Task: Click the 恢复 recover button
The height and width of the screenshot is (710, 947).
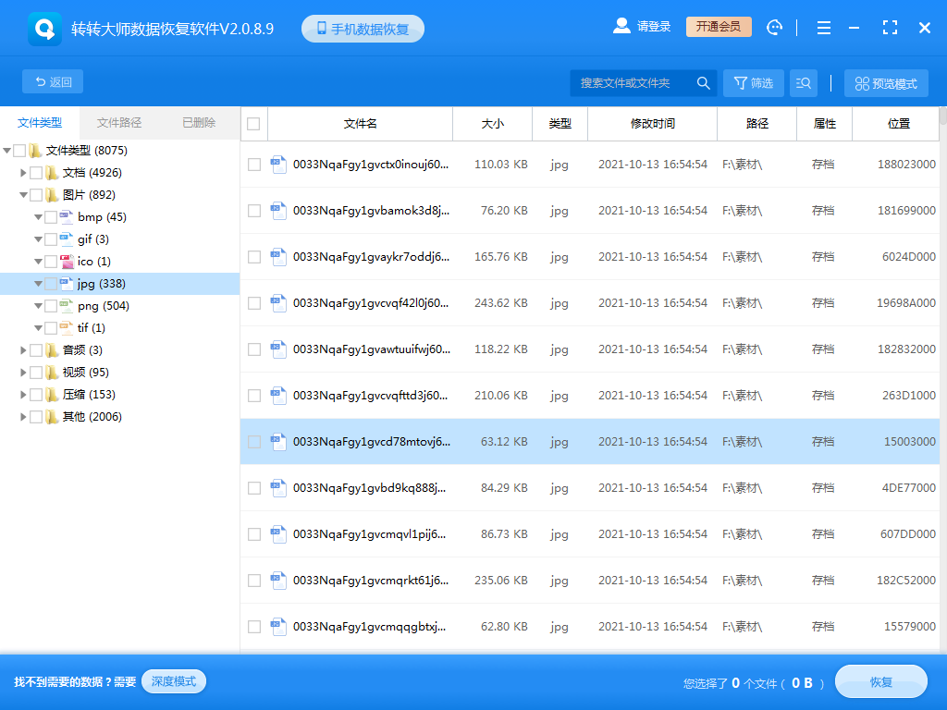Action: click(x=881, y=682)
